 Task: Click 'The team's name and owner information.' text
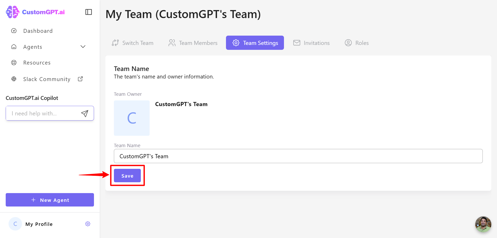(x=164, y=77)
